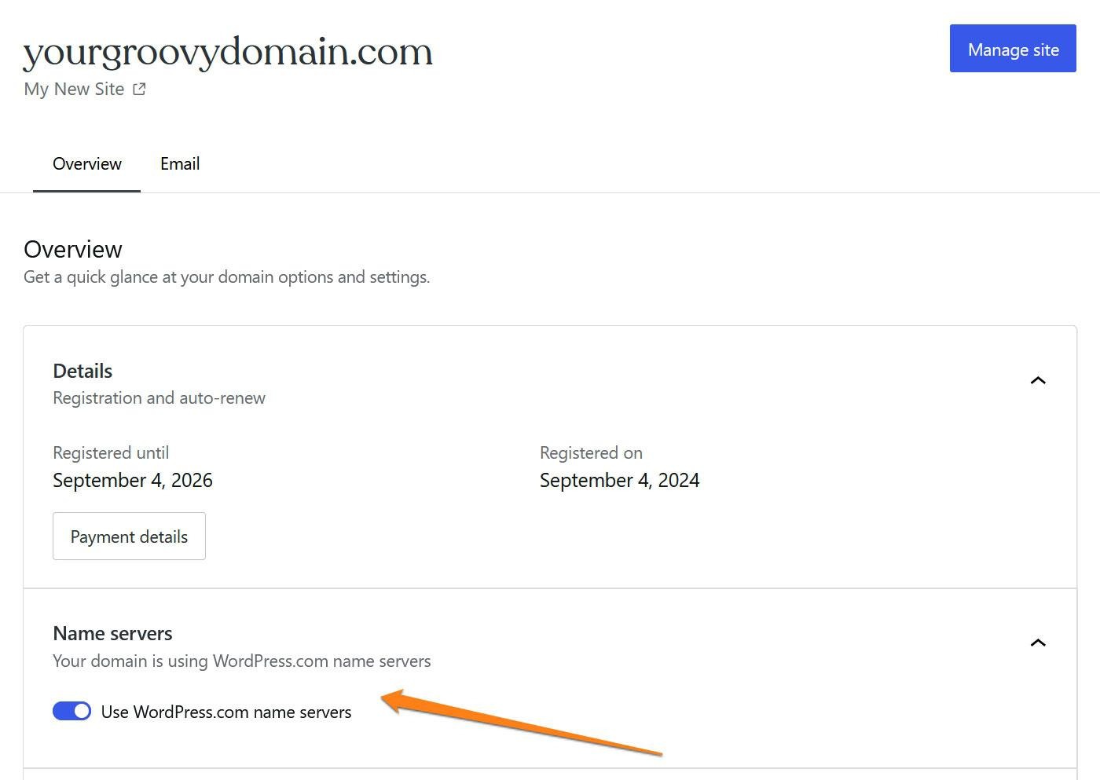Open the external link icon beside My New Site
1100x780 pixels.
point(139,90)
